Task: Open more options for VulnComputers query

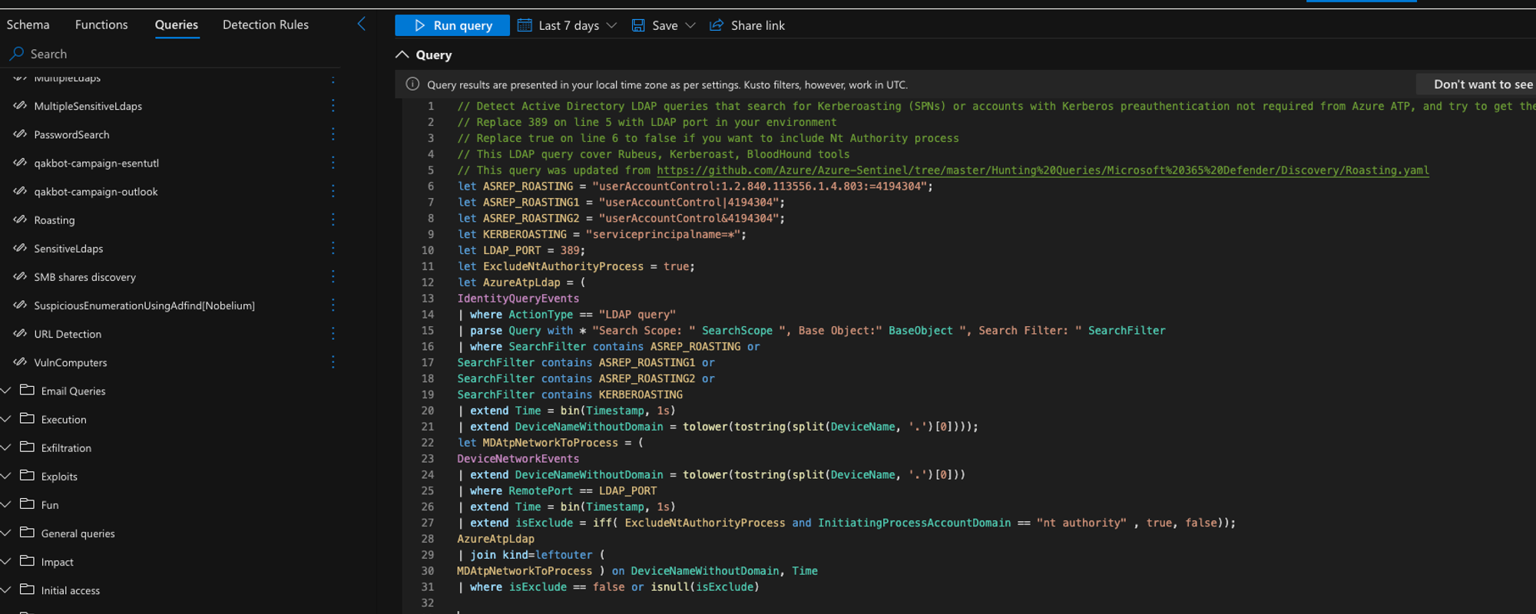Action: (x=333, y=362)
